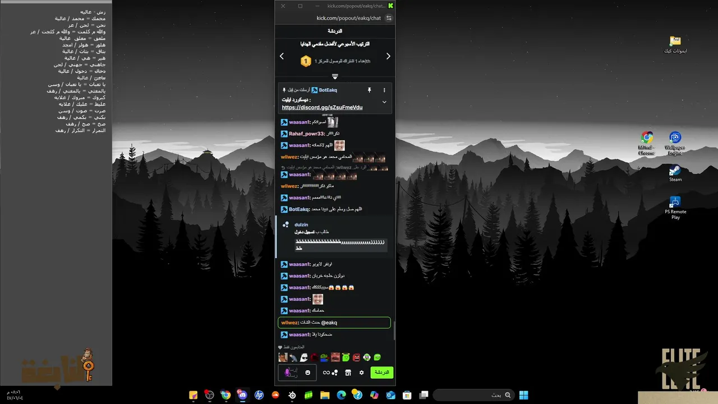Open Discord from taskbar

point(242,395)
